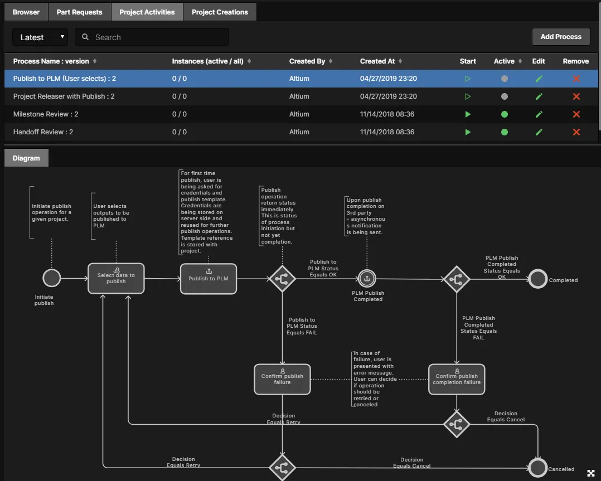Screen dimensions: 601x481
Task: Click the 'Initiate publish operation' annotation text
Action: click(51, 212)
